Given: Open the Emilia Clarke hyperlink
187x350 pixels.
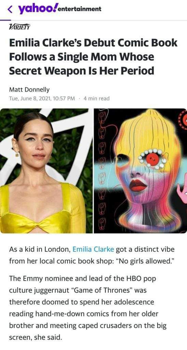Looking at the screenshot, I should 93,249.
